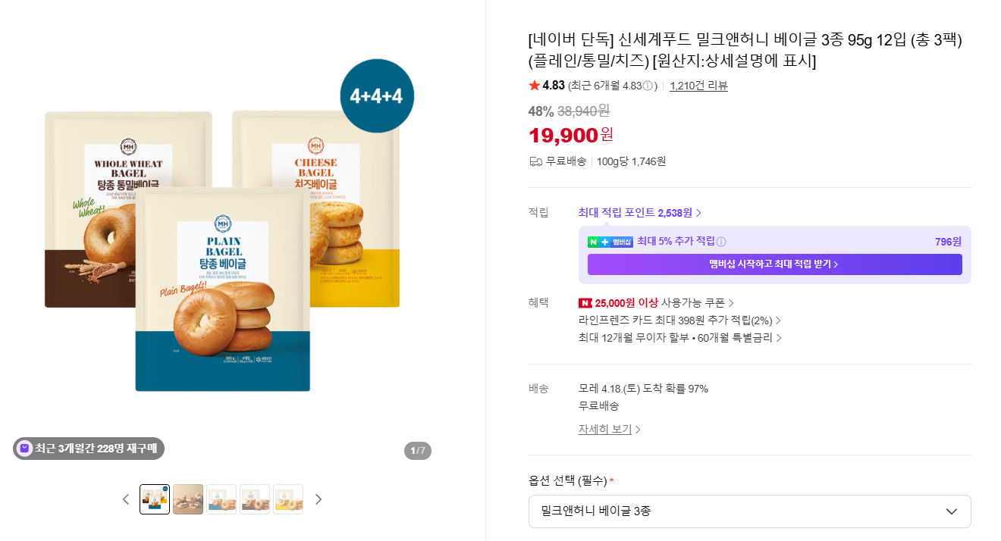1001x541 pixels.
Task: Click the delivery truck icon
Action: [x=535, y=161]
